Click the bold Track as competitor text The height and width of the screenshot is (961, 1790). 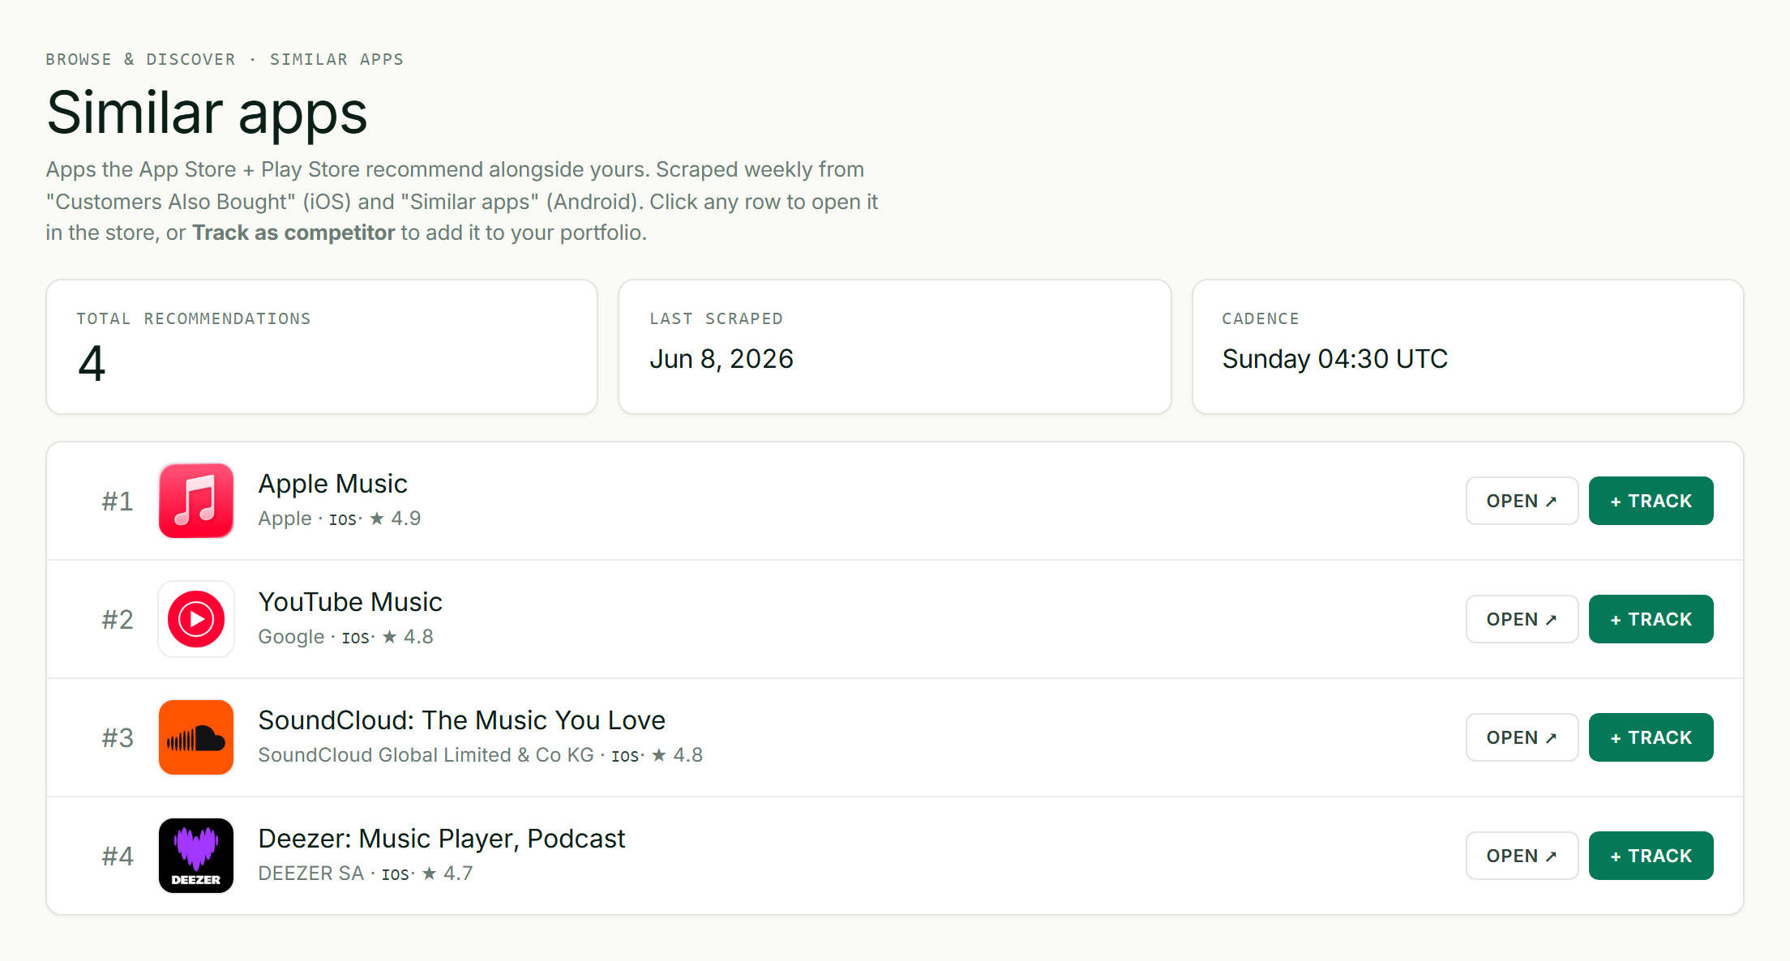[293, 233]
